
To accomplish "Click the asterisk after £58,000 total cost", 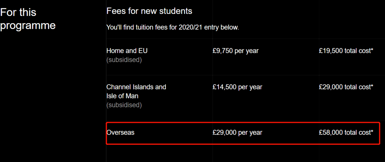I will pos(372,132).
